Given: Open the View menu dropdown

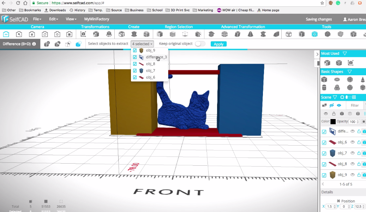Looking at the screenshot, I should (71, 19).
